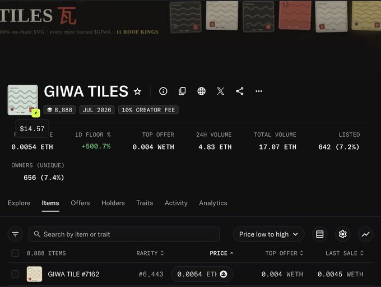381x287 pixels.
Task: Favorite GIWA TILES with the star icon
Action: pyautogui.click(x=137, y=91)
